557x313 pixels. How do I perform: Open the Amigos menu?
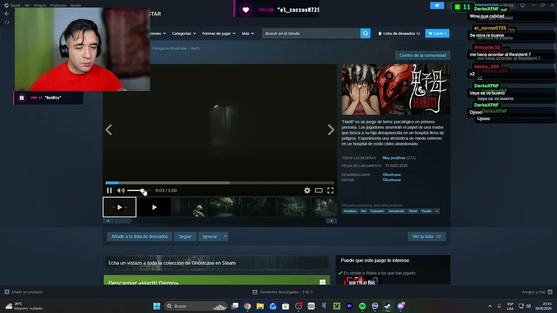40,5
